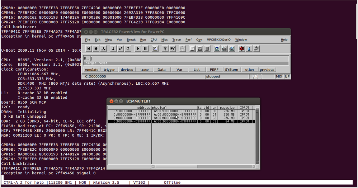This screenshot has height=188, width=358.
Task: Toggle source Mode icon in toolbar
Action: (155, 48)
